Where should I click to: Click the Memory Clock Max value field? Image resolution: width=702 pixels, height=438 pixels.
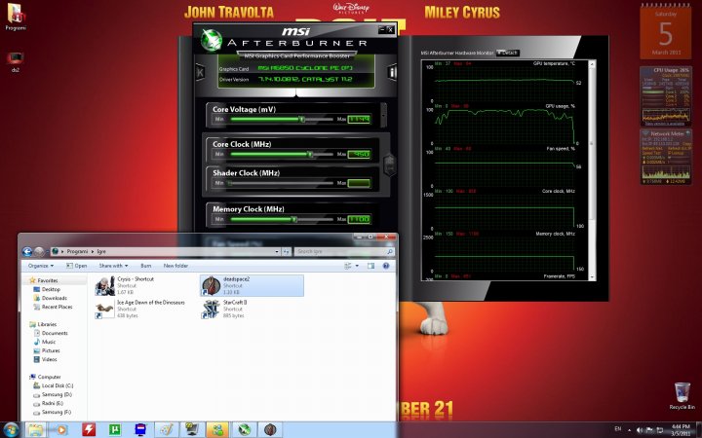point(359,219)
